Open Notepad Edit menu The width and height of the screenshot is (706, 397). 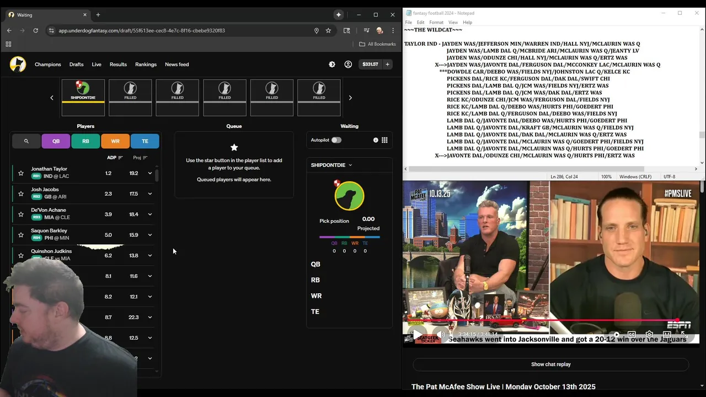coord(420,22)
